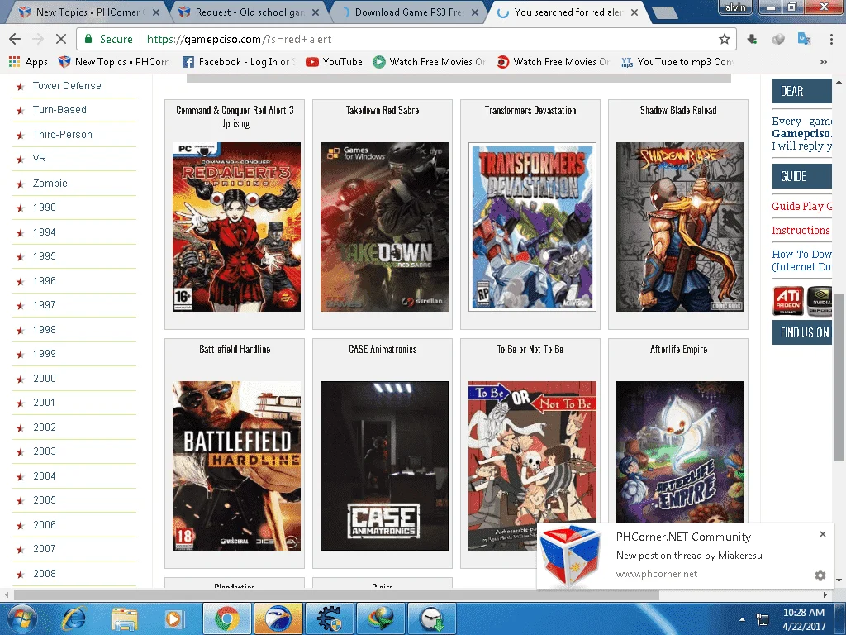Click the vertical scrollbar thumb
Screen dimensions: 846x635
point(839,377)
